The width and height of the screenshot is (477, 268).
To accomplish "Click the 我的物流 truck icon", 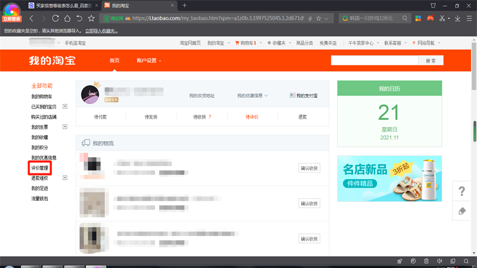I will 86,143.
